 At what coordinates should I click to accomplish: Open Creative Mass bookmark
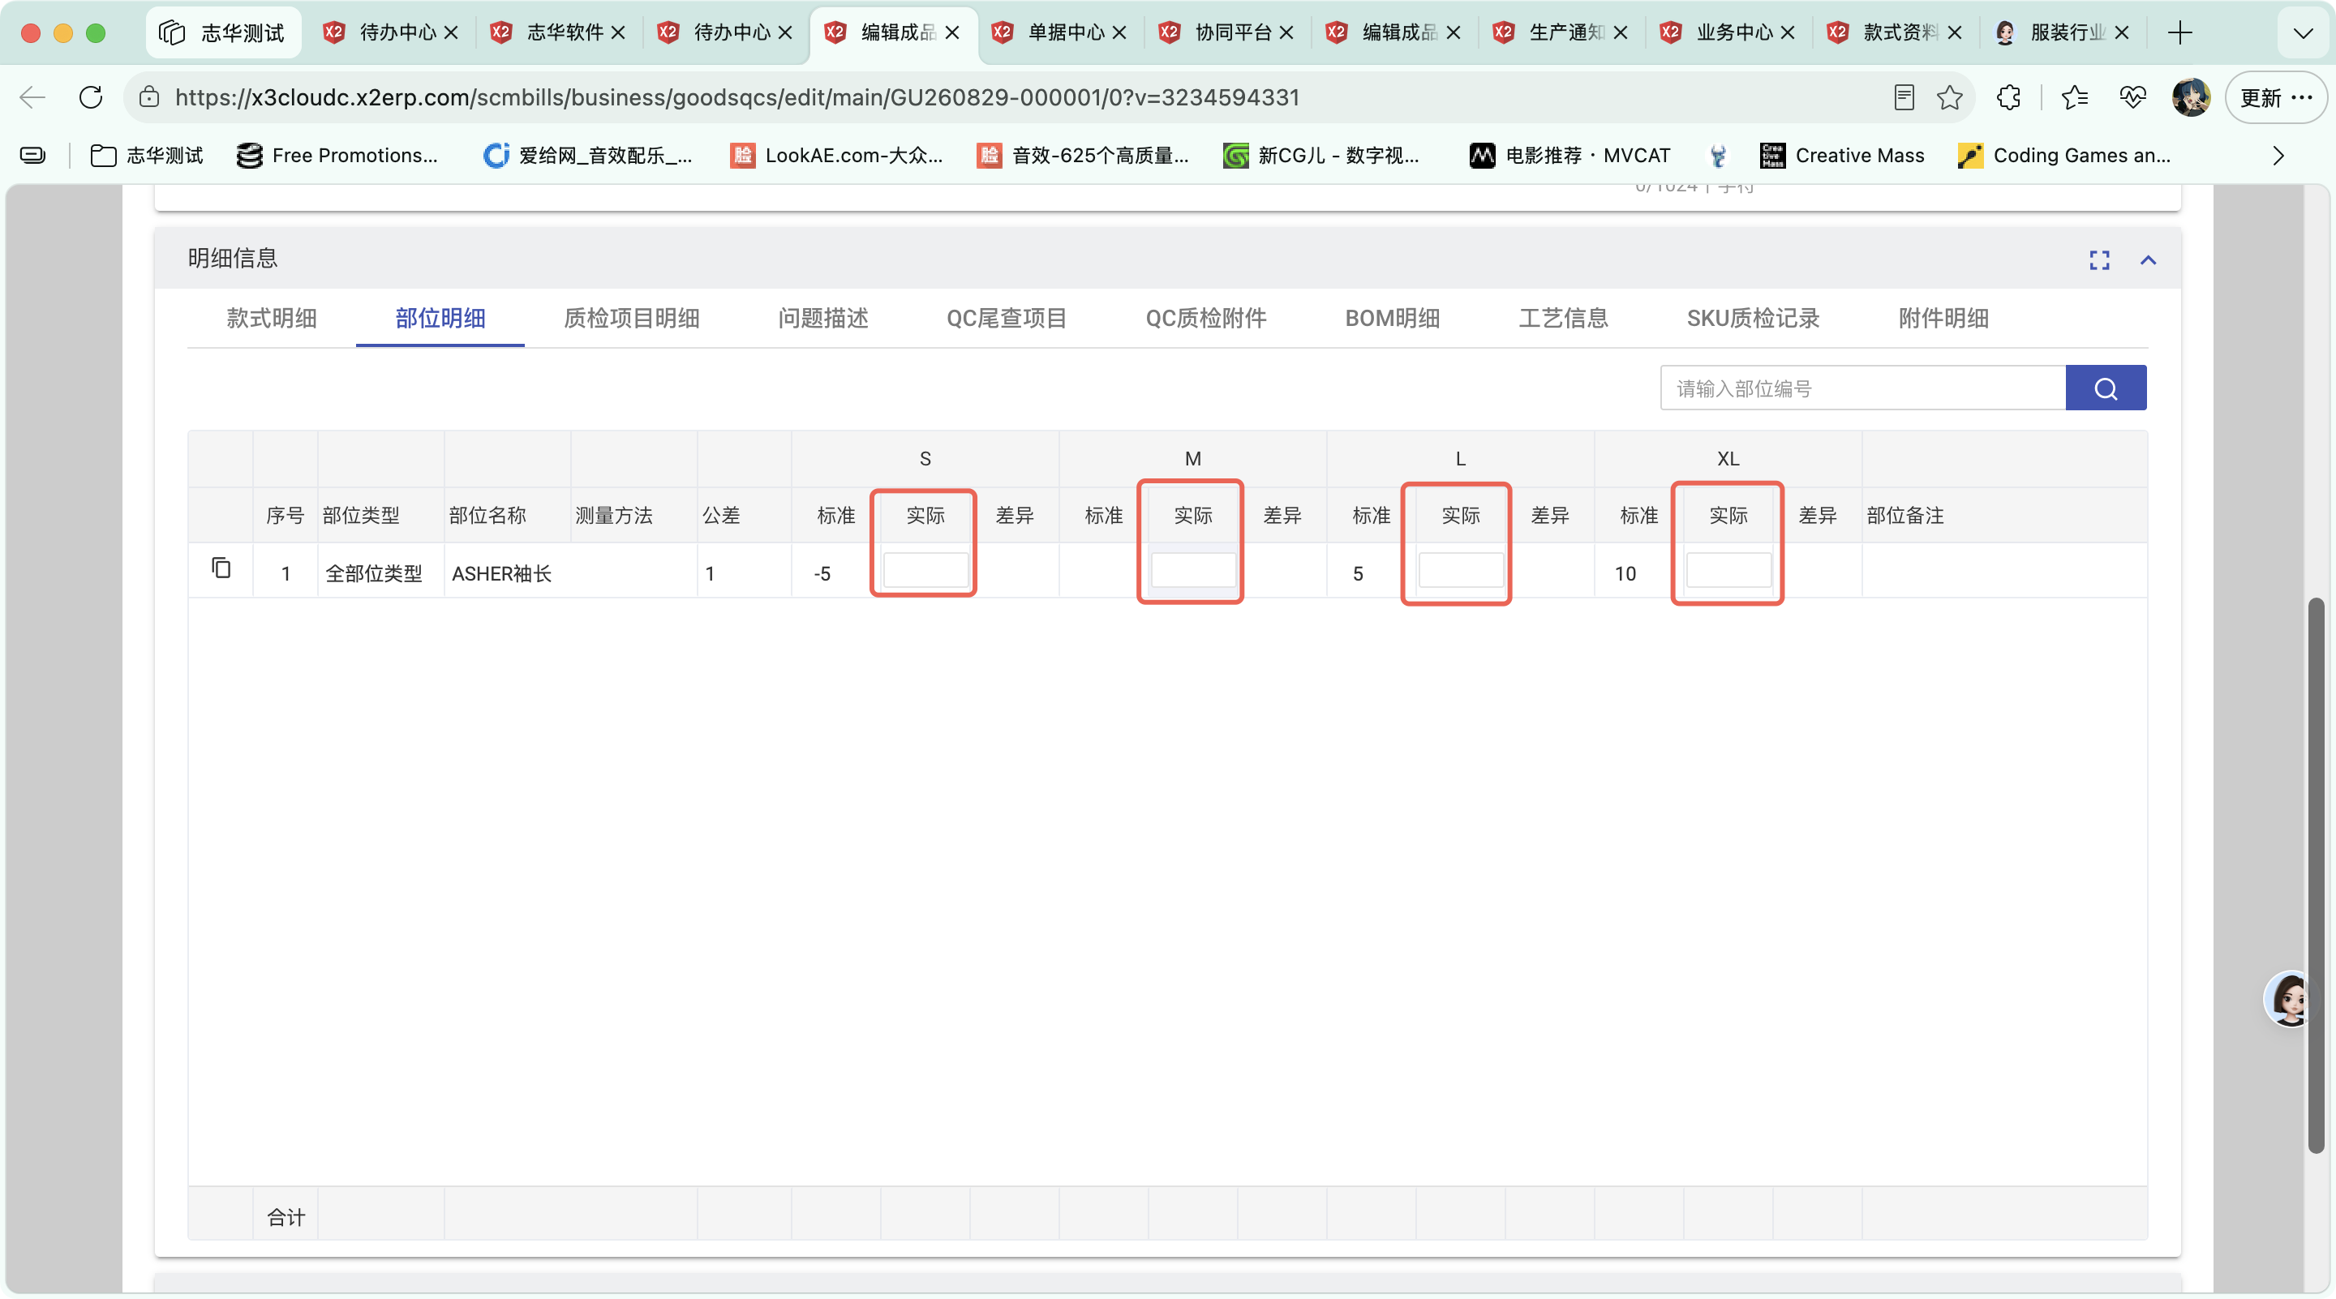click(1841, 156)
